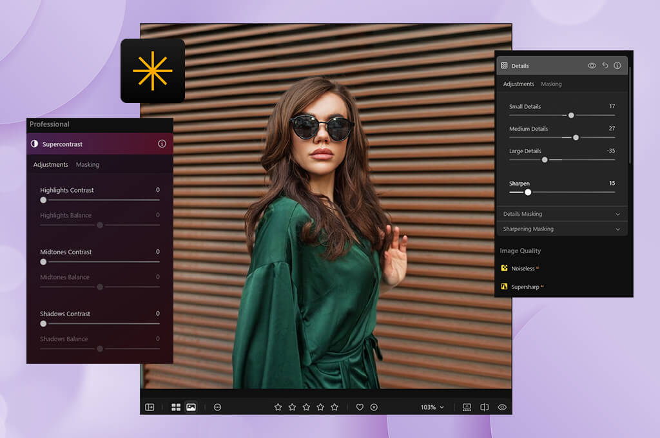Open the more options ellipsis menu
The height and width of the screenshot is (438, 660).
tap(218, 407)
